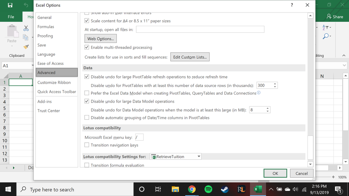Image resolution: width=349 pixels, height=196 pixels.
Task: Click the Excel icon on the taskbar
Action: tap(257, 189)
